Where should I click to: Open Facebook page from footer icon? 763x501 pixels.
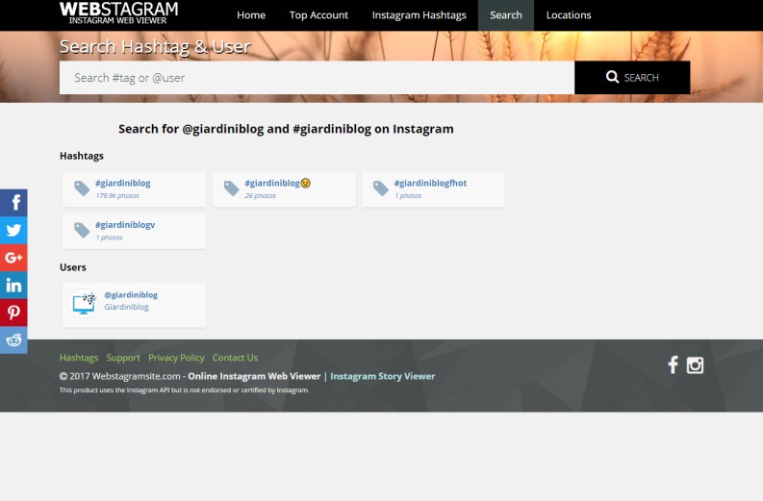673,364
